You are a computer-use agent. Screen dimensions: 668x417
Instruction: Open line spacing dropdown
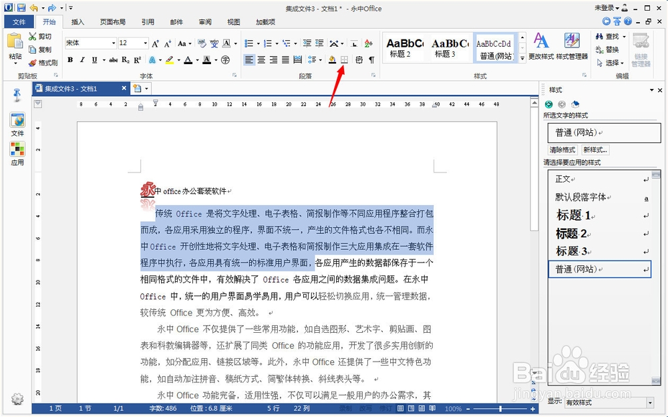pyautogui.click(x=321, y=59)
